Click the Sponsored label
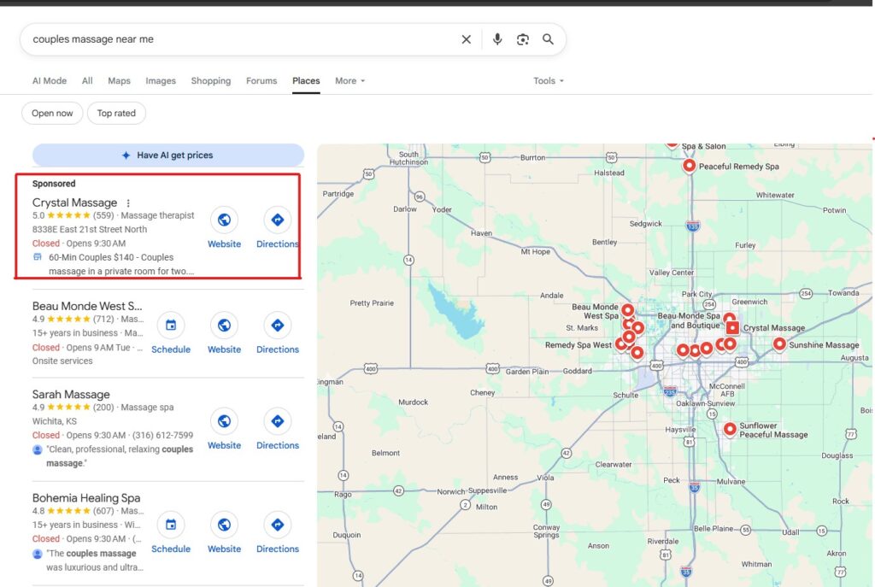The image size is (875, 587). point(54,184)
